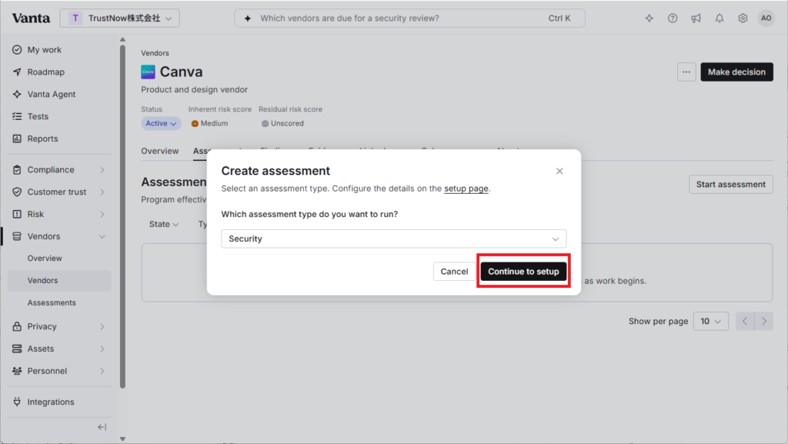The image size is (788, 444).
Task: Click Continue to setup button
Action: tap(523, 271)
